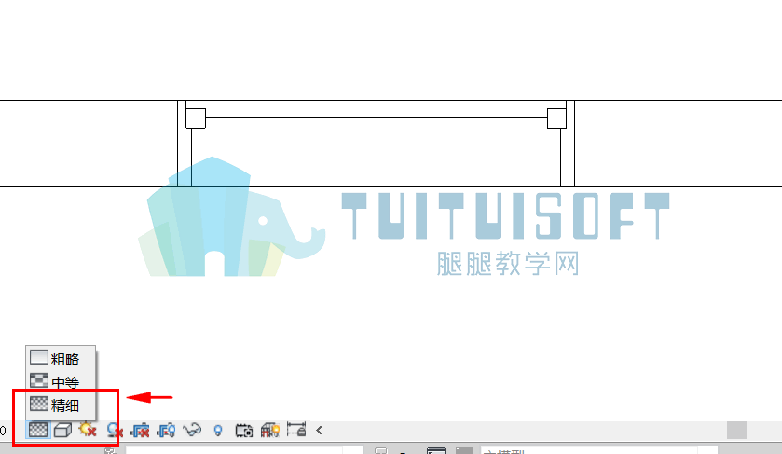Viewport: 782px width, 454px height.
Task: Collapse view control bar with < chevron
Action: [x=319, y=430]
